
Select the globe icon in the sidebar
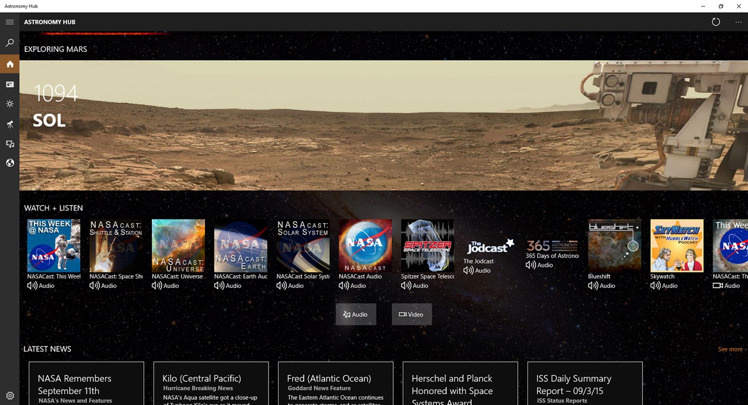pyautogui.click(x=9, y=163)
